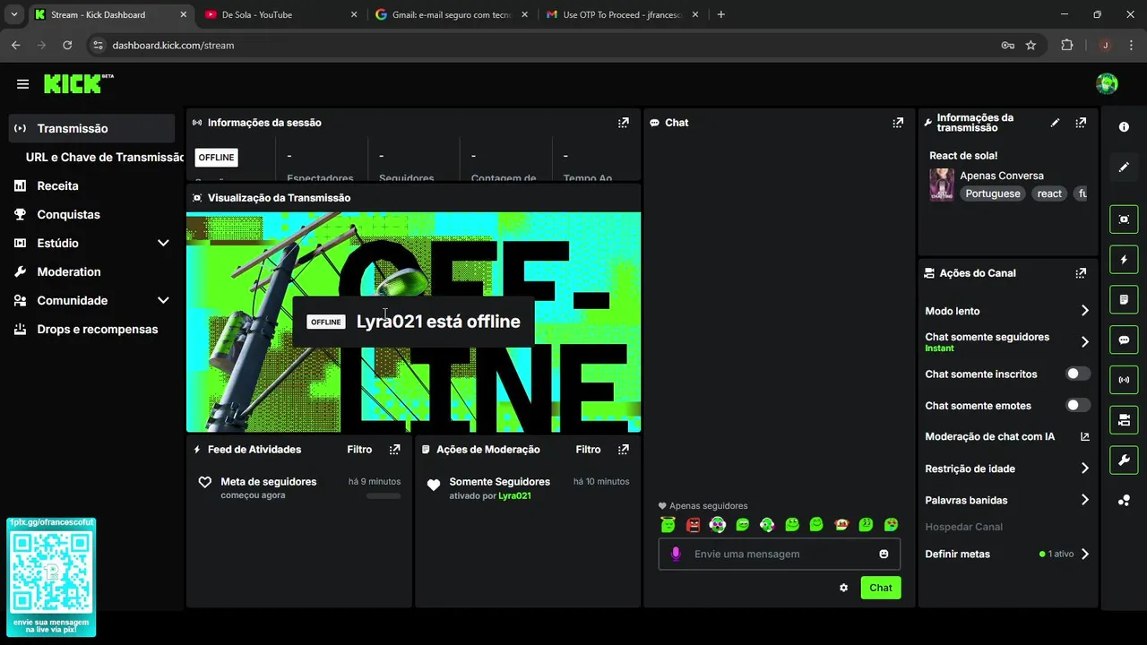Select Transmissão in the sidebar
The image size is (1147, 645).
point(91,128)
